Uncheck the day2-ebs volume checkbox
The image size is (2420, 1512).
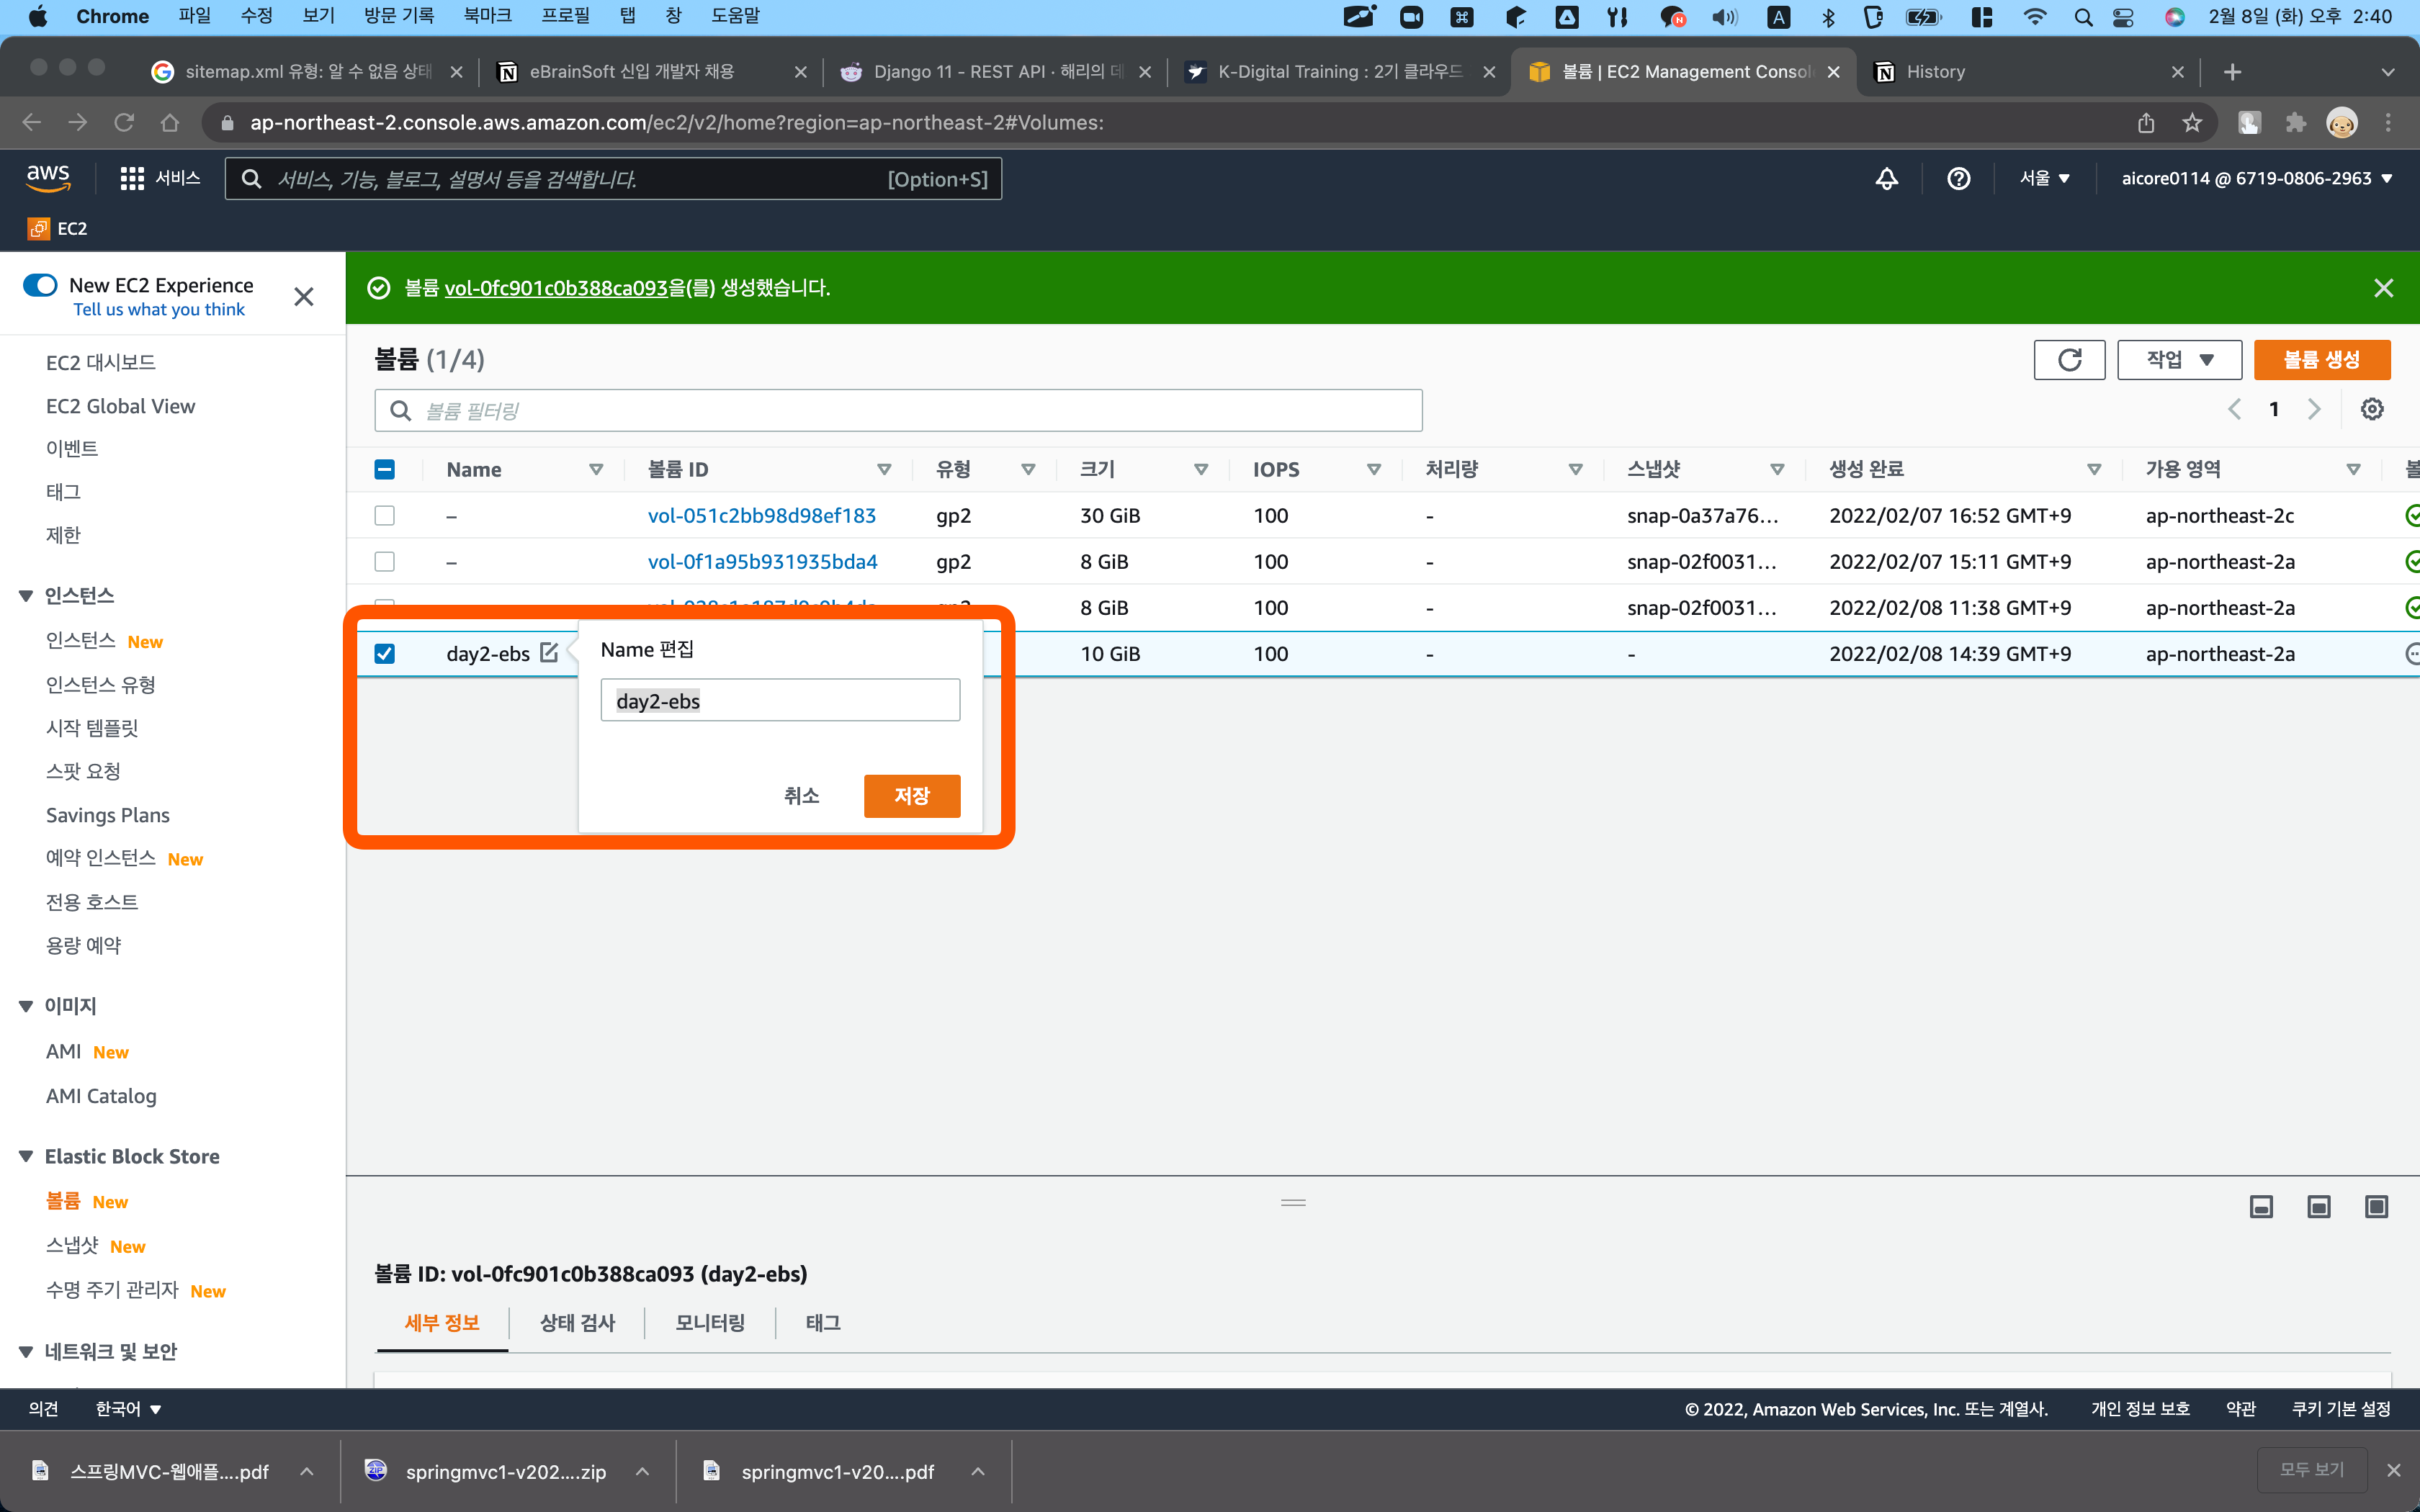coord(384,652)
